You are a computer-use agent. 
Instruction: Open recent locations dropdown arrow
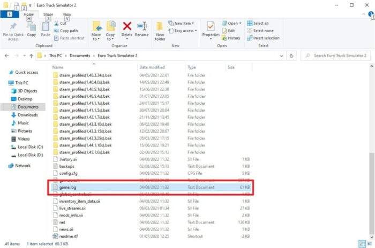pyautogui.click(x=24, y=56)
